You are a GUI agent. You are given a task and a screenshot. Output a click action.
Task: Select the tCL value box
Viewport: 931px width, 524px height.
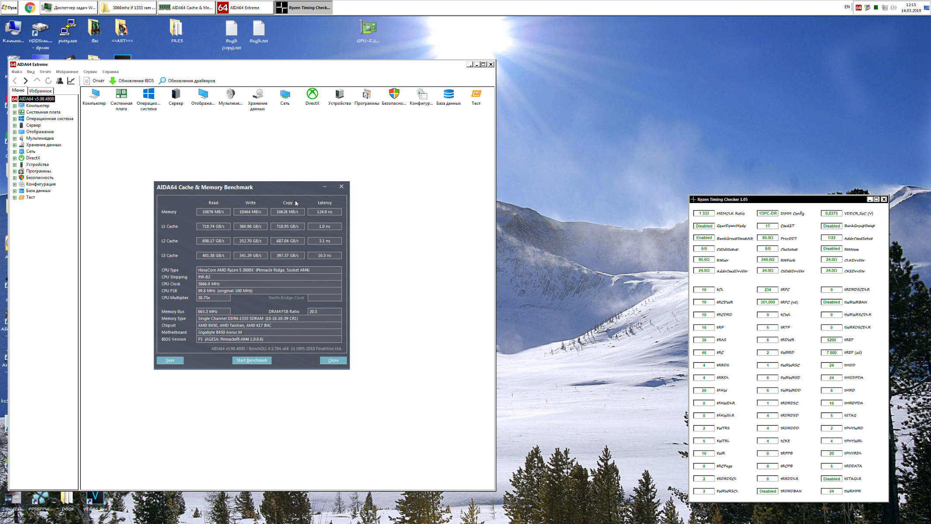point(704,290)
